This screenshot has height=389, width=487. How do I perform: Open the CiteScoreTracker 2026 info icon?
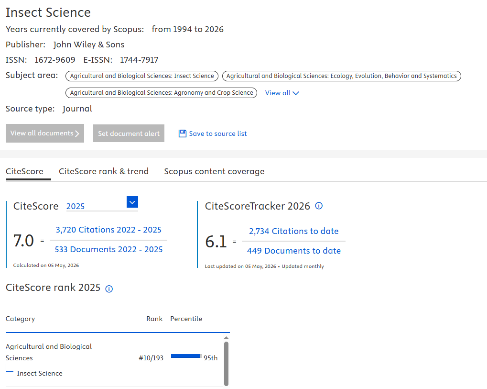click(319, 206)
